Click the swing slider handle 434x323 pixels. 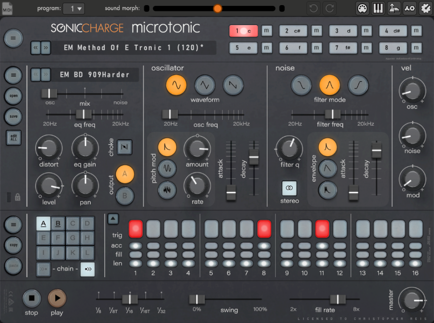(x=197, y=299)
